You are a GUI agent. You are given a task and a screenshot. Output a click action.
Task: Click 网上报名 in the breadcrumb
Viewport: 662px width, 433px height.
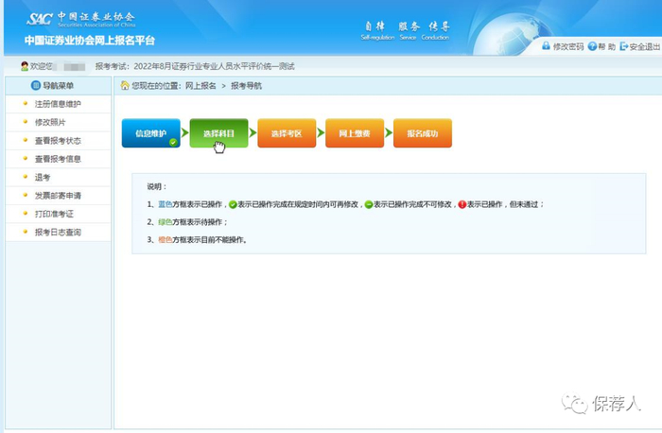pos(200,86)
